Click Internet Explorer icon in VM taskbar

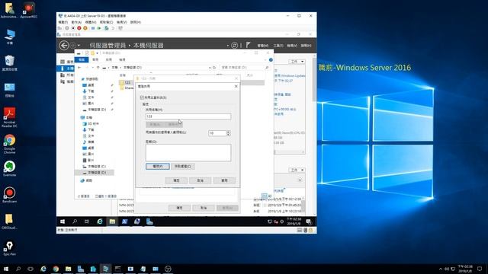[100, 221]
